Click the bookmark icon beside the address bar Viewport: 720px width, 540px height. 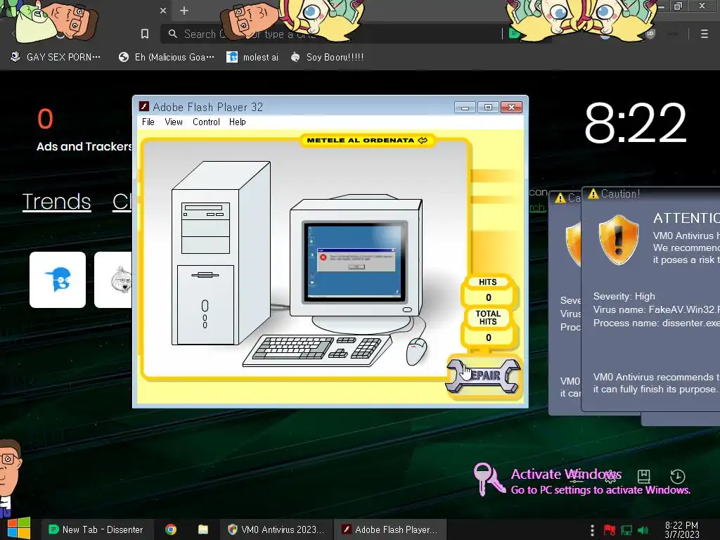point(145,34)
